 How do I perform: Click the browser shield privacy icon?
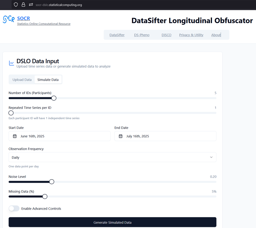click(15, 5)
